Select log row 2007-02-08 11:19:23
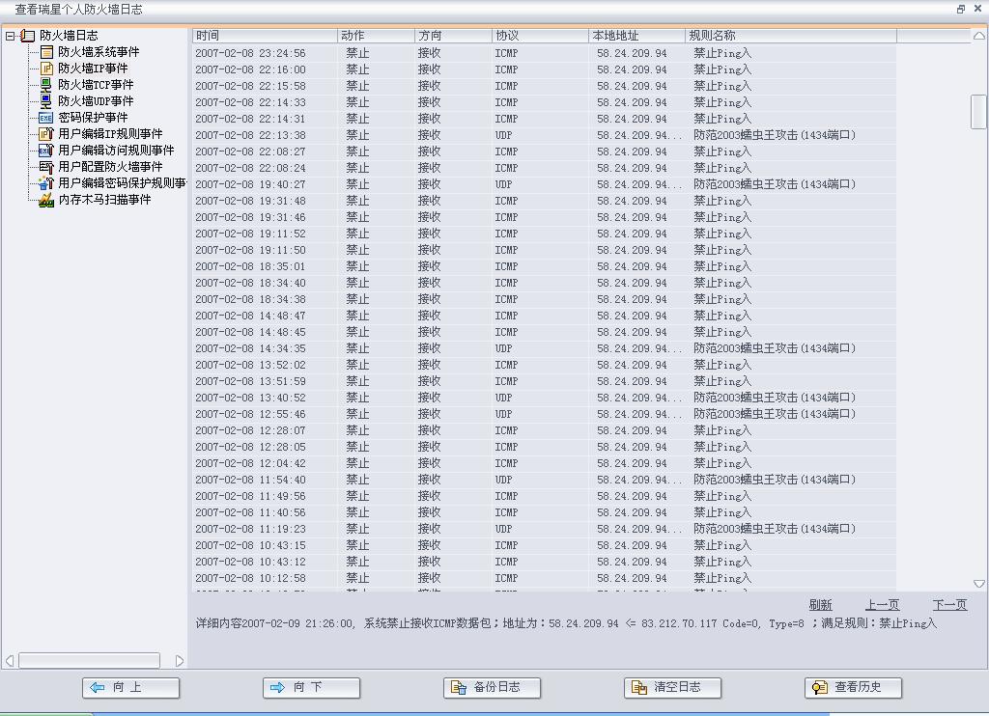The height and width of the screenshot is (716, 989). tap(545, 529)
